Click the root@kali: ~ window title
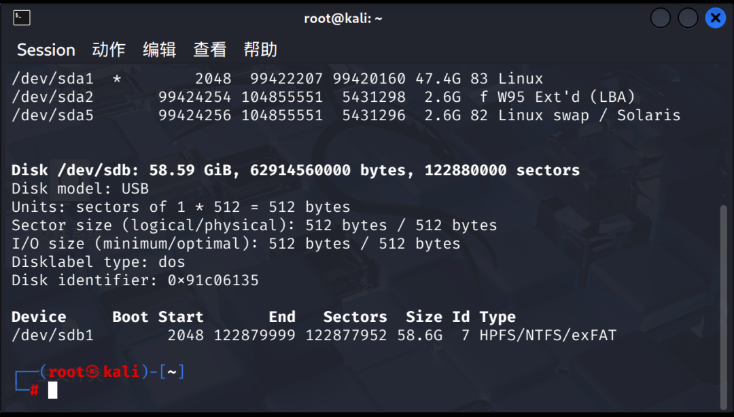The width and height of the screenshot is (734, 417). point(343,18)
